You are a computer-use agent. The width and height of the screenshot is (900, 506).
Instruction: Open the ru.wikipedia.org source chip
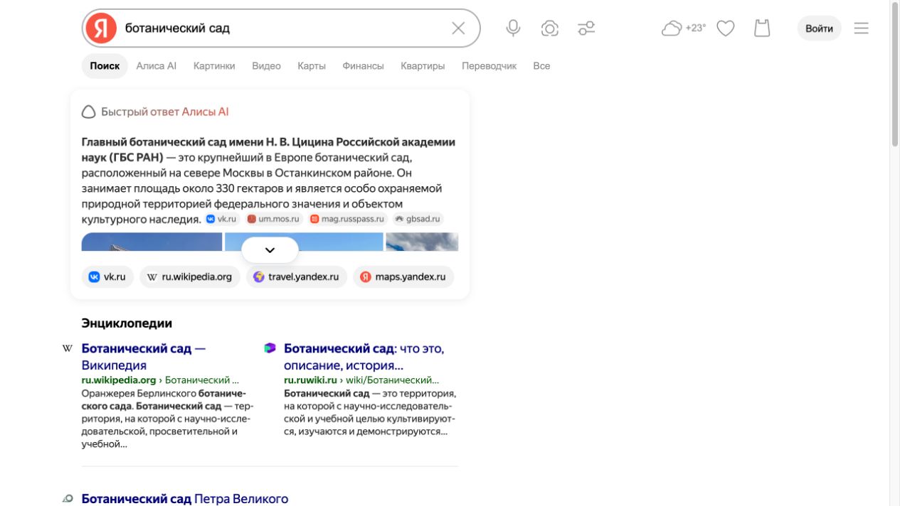(x=190, y=277)
